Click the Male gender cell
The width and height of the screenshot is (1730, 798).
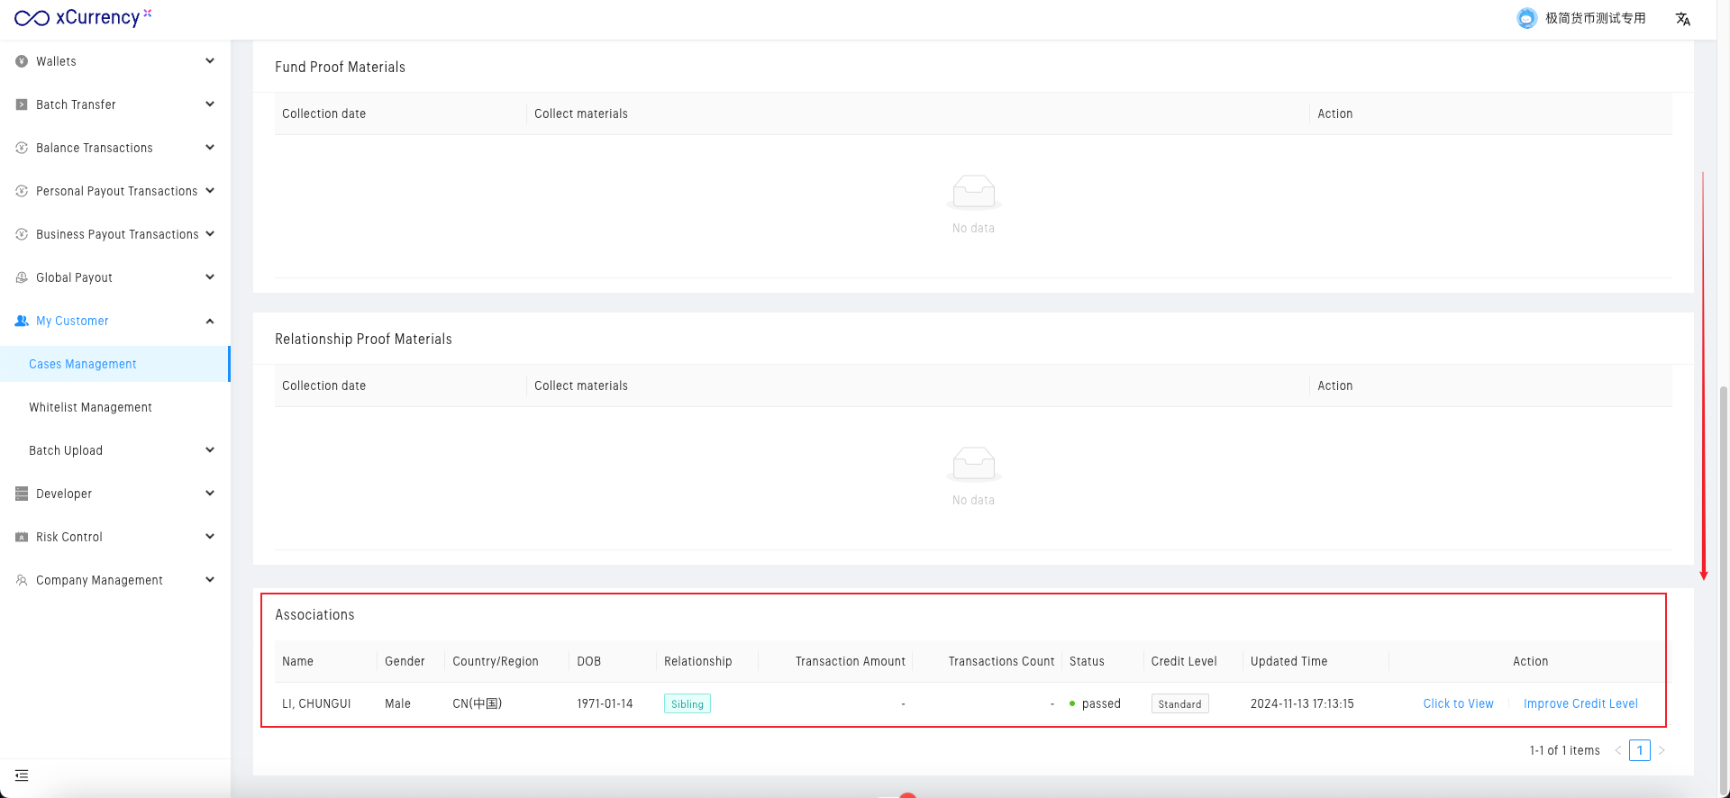pos(397,704)
